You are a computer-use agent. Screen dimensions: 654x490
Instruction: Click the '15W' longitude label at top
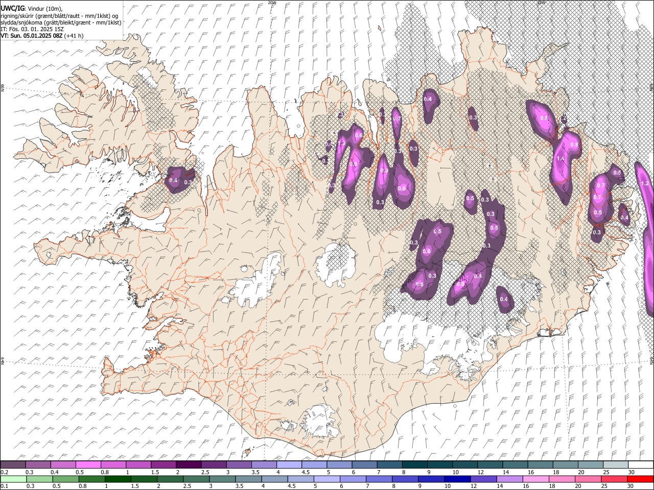click(x=541, y=3)
